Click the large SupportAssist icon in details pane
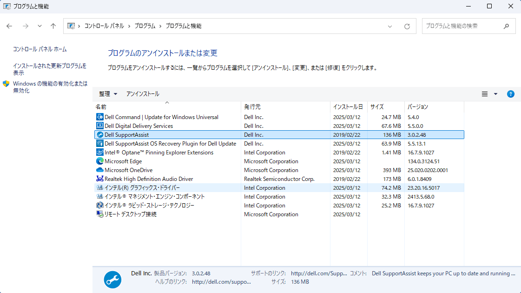The width and height of the screenshot is (521, 293). tap(112, 280)
